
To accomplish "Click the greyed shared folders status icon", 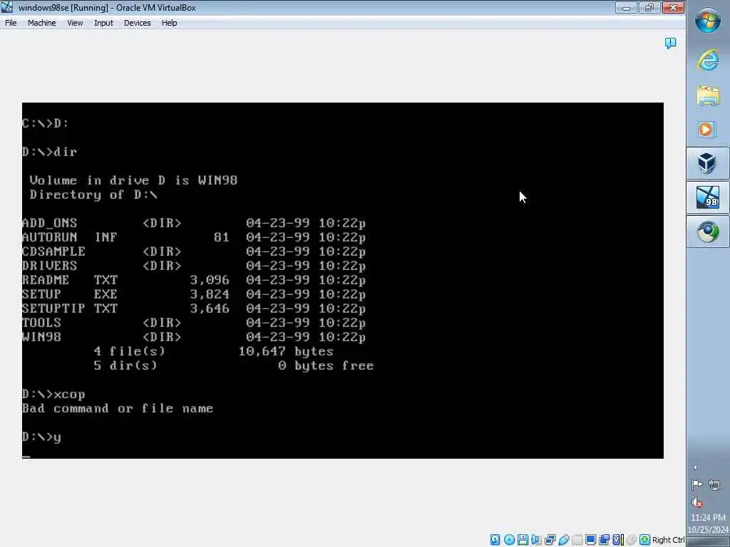I will (577, 540).
